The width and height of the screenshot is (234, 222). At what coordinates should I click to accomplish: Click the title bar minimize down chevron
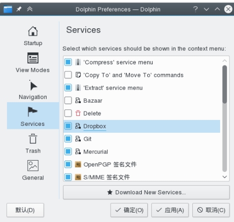coord(206,9)
